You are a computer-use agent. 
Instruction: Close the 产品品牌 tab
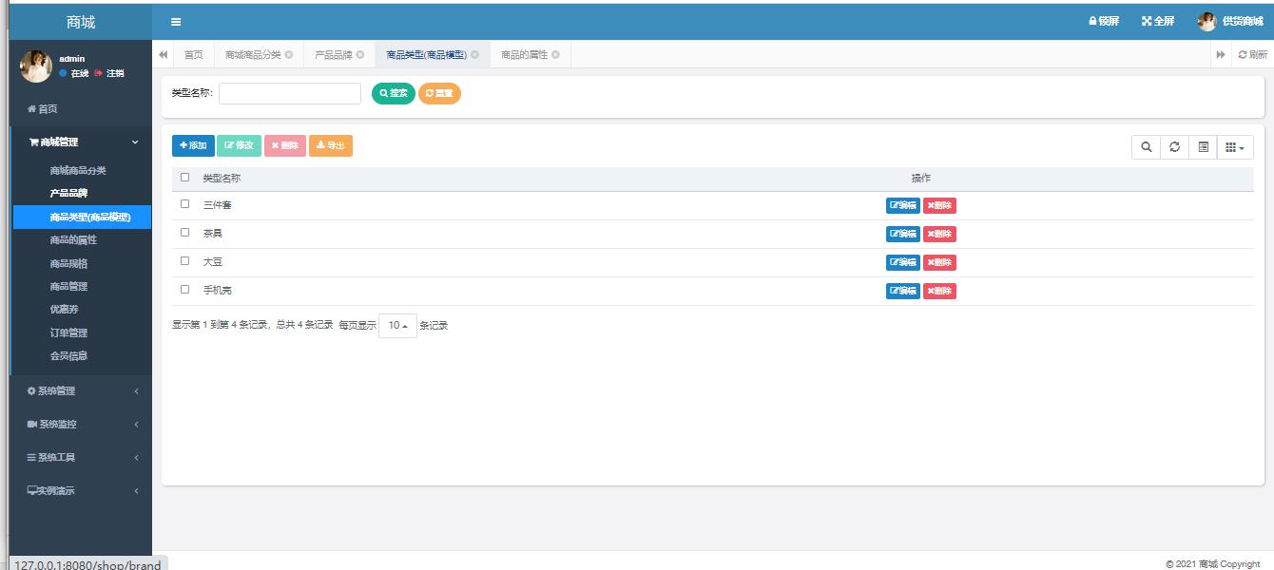point(360,55)
